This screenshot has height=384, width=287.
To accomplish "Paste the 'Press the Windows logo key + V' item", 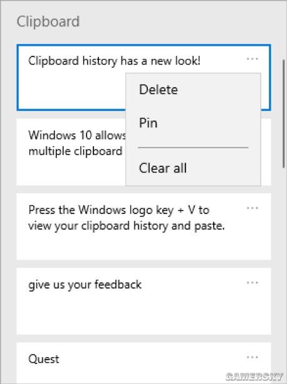I will point(143,227).
